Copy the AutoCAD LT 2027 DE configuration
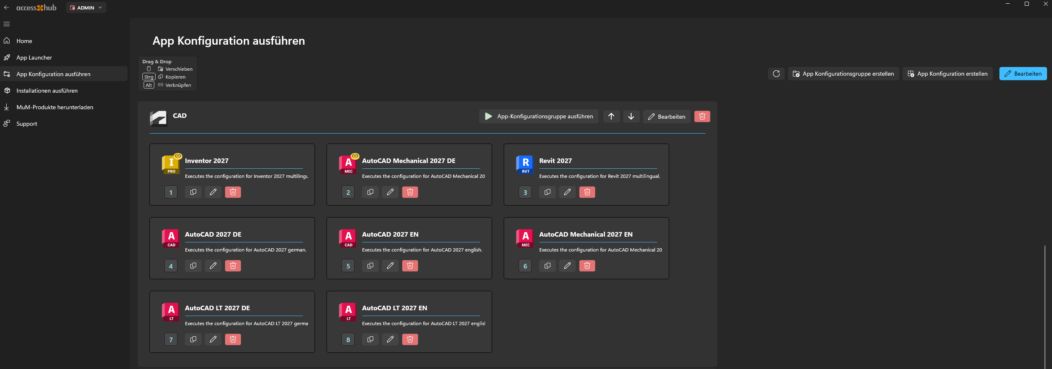 point(193,339)
